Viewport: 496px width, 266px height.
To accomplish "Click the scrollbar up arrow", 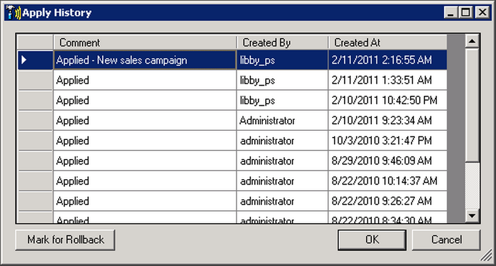I will pyautogui.click(x=472, y=41).
